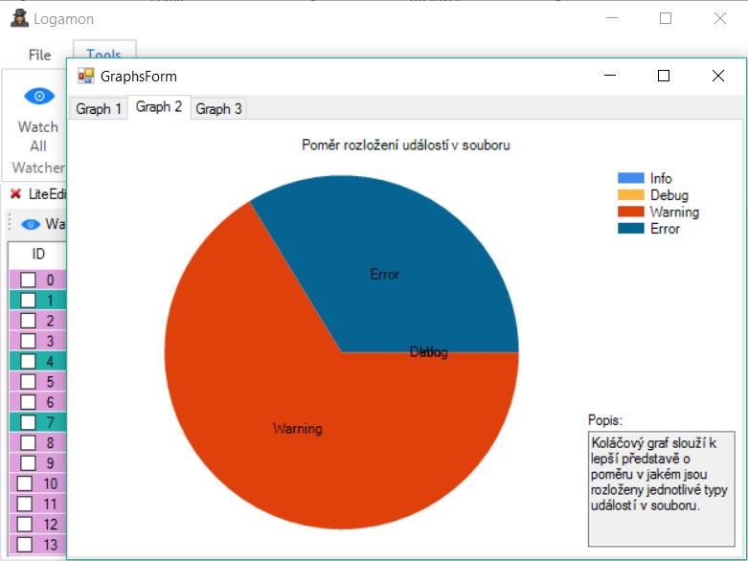
Task: Tick the checkbox for row 2
Action: click(28, 321)
